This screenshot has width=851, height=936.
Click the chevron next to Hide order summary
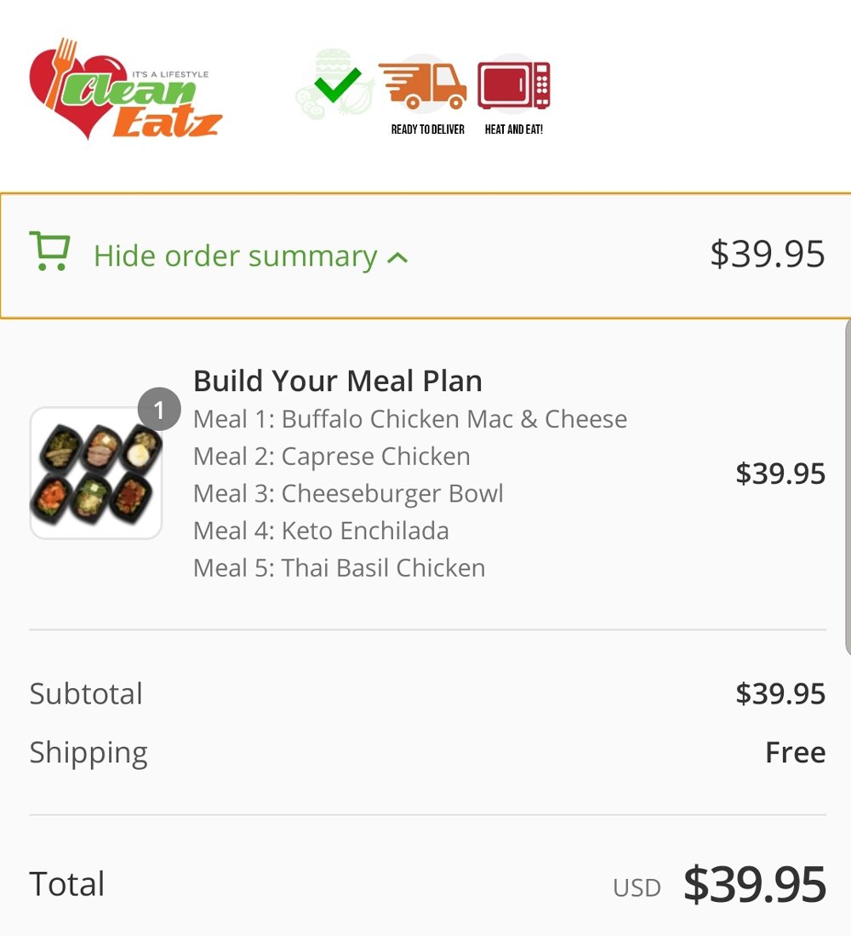397,258
